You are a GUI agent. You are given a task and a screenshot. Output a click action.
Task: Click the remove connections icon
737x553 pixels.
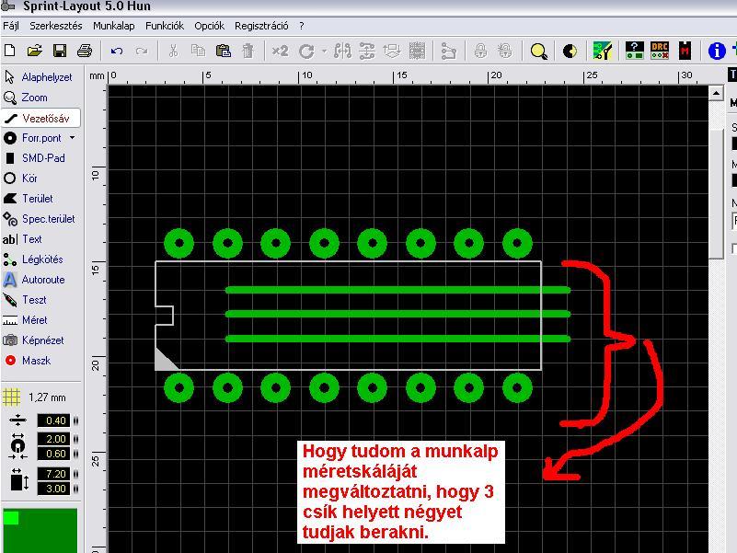(x=449, y=51)
